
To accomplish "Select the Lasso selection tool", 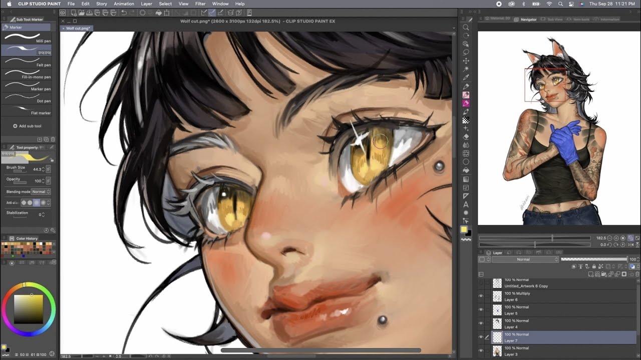I will click(466, 52).
